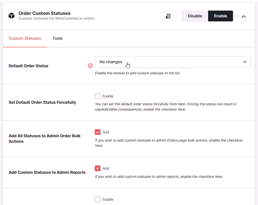Select the Custom Statuses tab
The height and width of the screenshot is (205, 258).
pyautogui.click(x=25, y=38)
